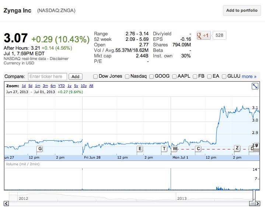Click right scroll arrow of timeline
The image size is (265, 208).
(258, 204)
